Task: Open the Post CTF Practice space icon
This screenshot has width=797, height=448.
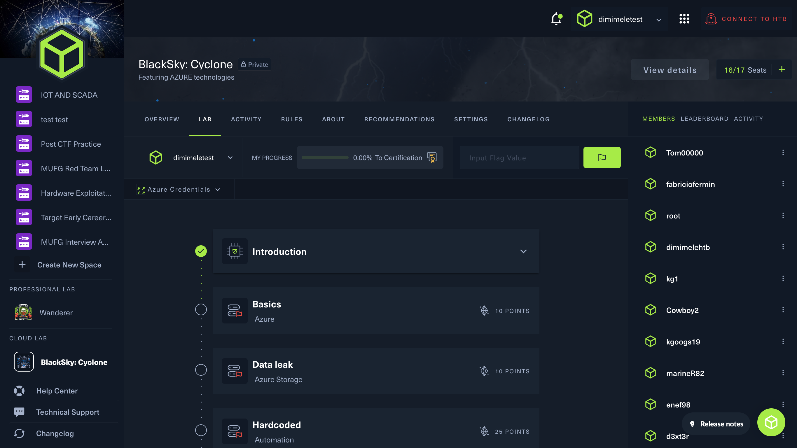Action: click(x=24, y=143)
